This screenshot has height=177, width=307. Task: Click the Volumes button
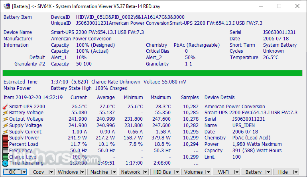click(x=193, y=172)
